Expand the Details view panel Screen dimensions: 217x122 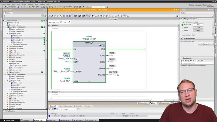coord(4,111)
